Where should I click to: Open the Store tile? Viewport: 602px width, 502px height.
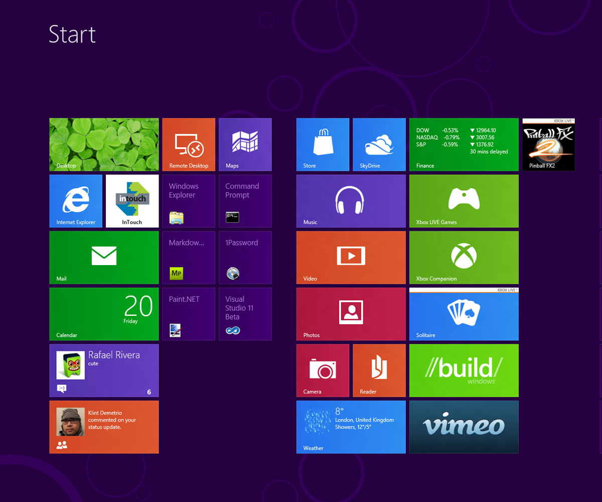(323, 145)
